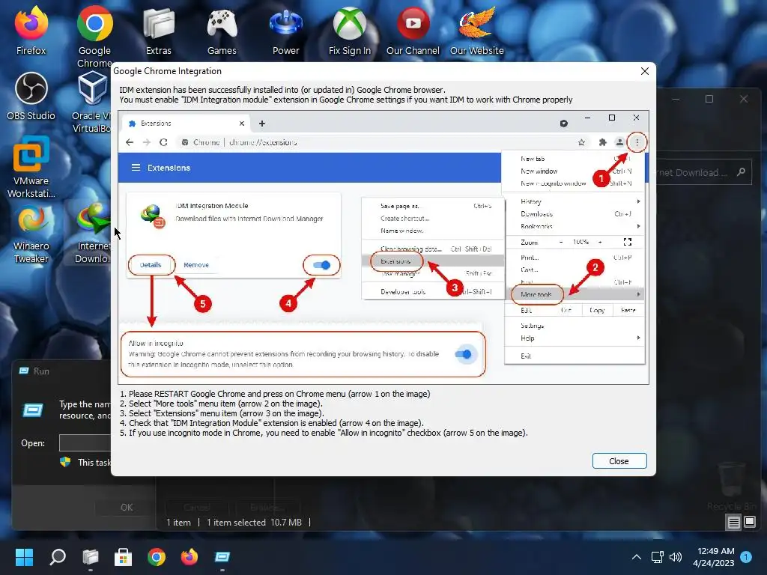Image resolution: width=767 pixels, height=575 pixels.
Task: Click the puzzle-piece extensions icon
Action: click(603, 142)
